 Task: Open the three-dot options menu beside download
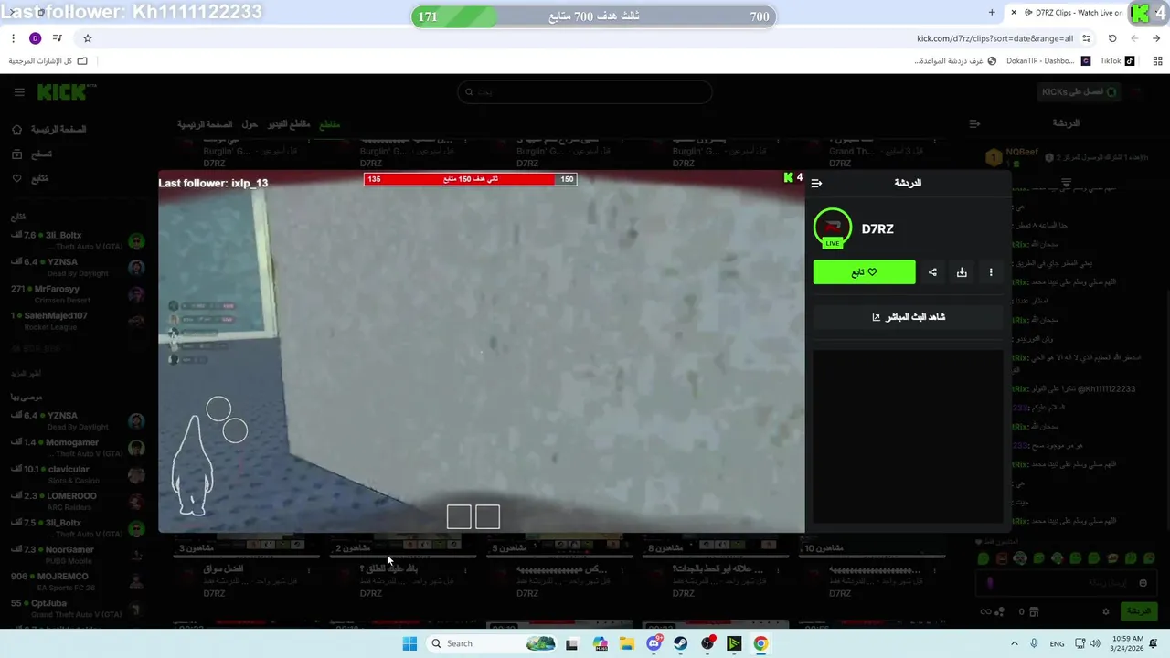pos(991,272)
